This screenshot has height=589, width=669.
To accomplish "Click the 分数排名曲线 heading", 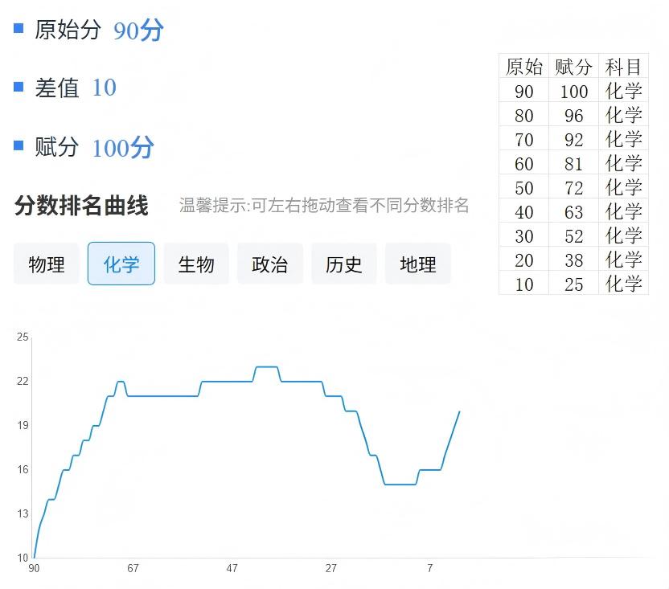I will (x=81, y=206).
